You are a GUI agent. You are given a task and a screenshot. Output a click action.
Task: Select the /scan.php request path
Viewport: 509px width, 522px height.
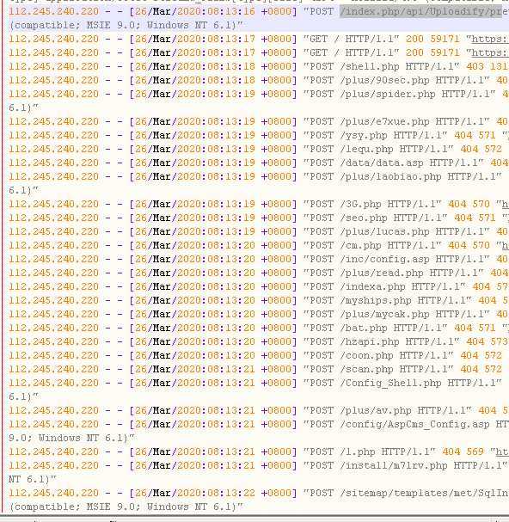[366, 369]
